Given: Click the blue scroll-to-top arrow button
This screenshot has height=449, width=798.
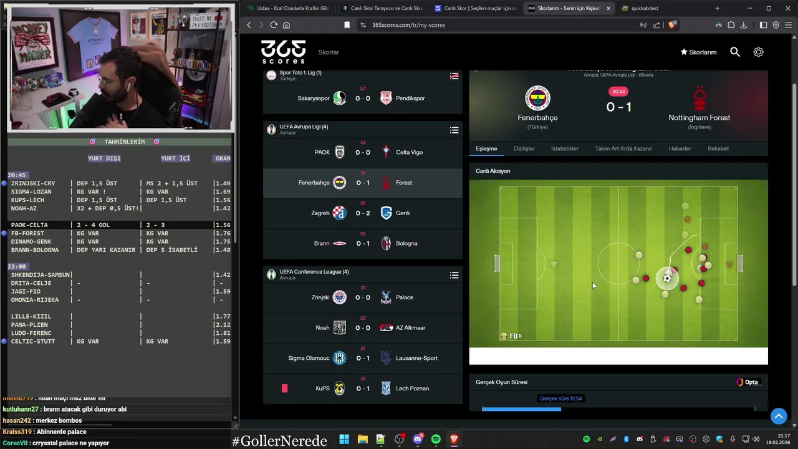Looking at the screenshot, I should tap(779, 416).
